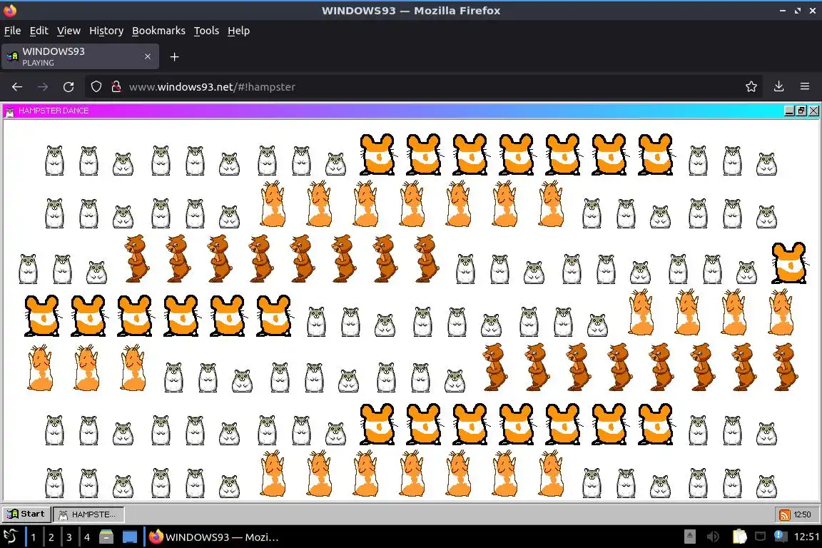Close the Firefox window
This screenshot has width=822, height=548.
tap(813, 11)
